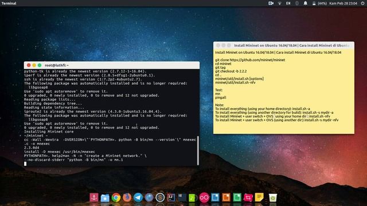The image size is (367, 206).
Task: Click the 'Test:' heading in note
Action: click(x=218, y=90)
